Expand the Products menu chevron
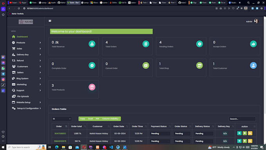 (x=40, y=43)
